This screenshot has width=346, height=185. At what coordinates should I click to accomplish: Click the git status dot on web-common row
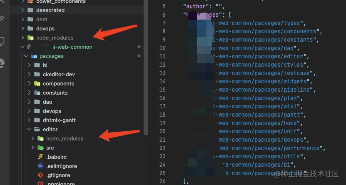139,47
